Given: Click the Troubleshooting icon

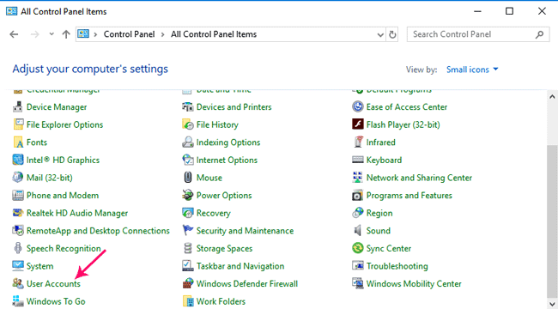Looking at the screenshot, I should tap(358, 266).
